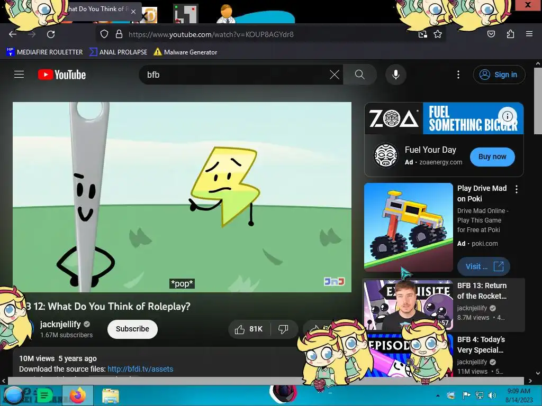This screenshot has height=406, width=542.
Task: Reload the page with the refresh icon
Action: pyautogui.click(x=51, y=34)
